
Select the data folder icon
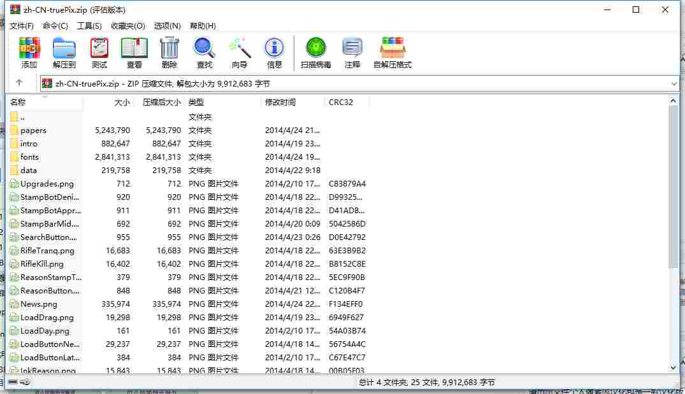(x=14, y=170)
